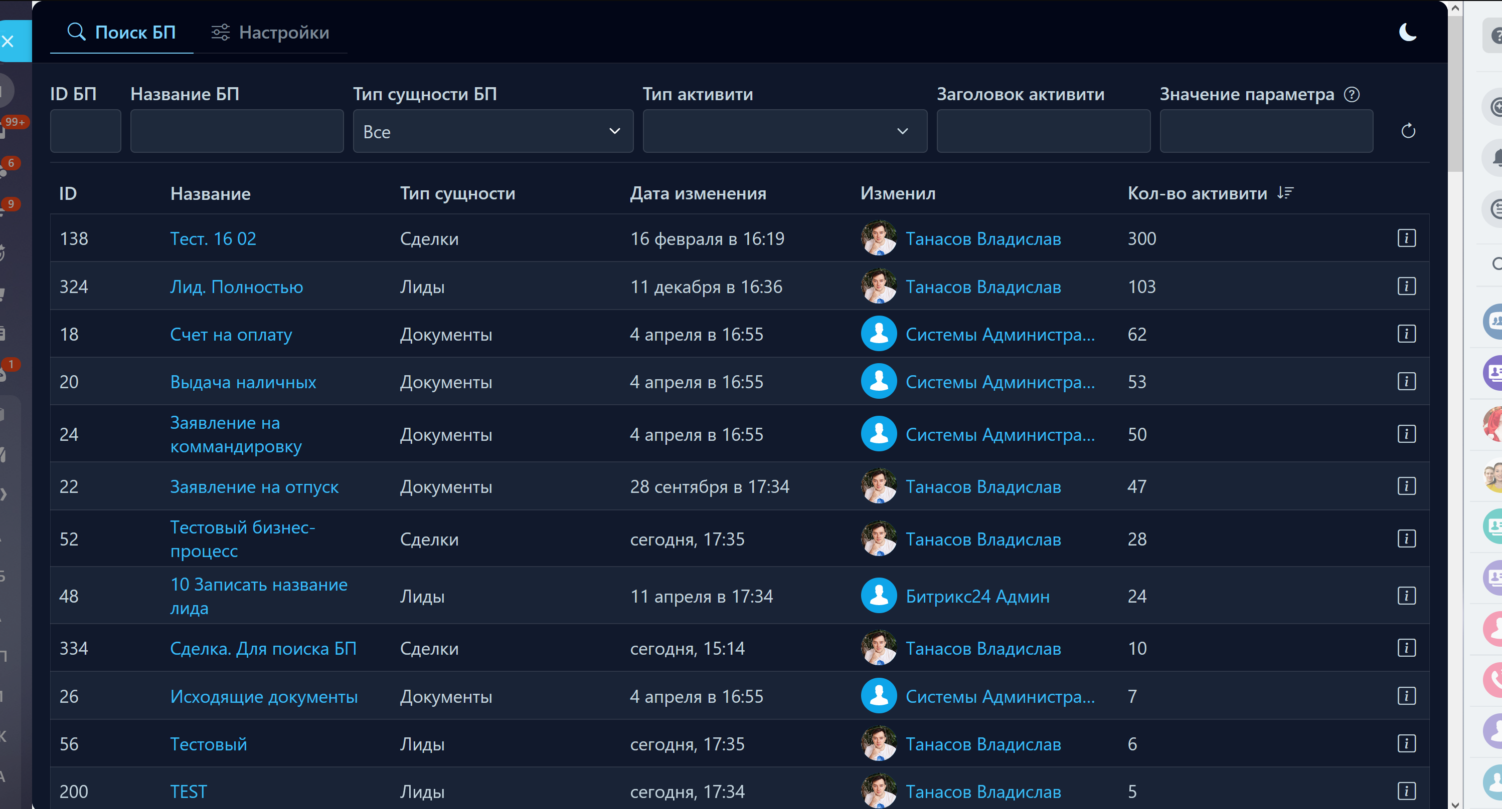Click the Дата изменения column header
This screenshot has width=1502, height=809.
tap(698, 193)
